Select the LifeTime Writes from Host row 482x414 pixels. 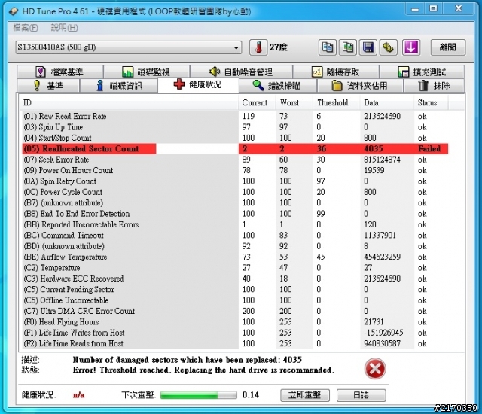pos(235,333)
